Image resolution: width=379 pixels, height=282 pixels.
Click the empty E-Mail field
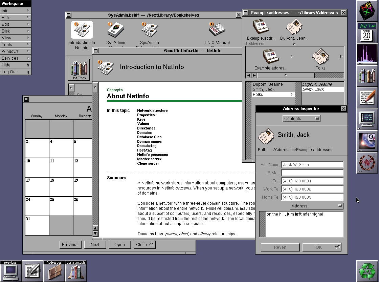pyautogui.click(x=312, y=173)
